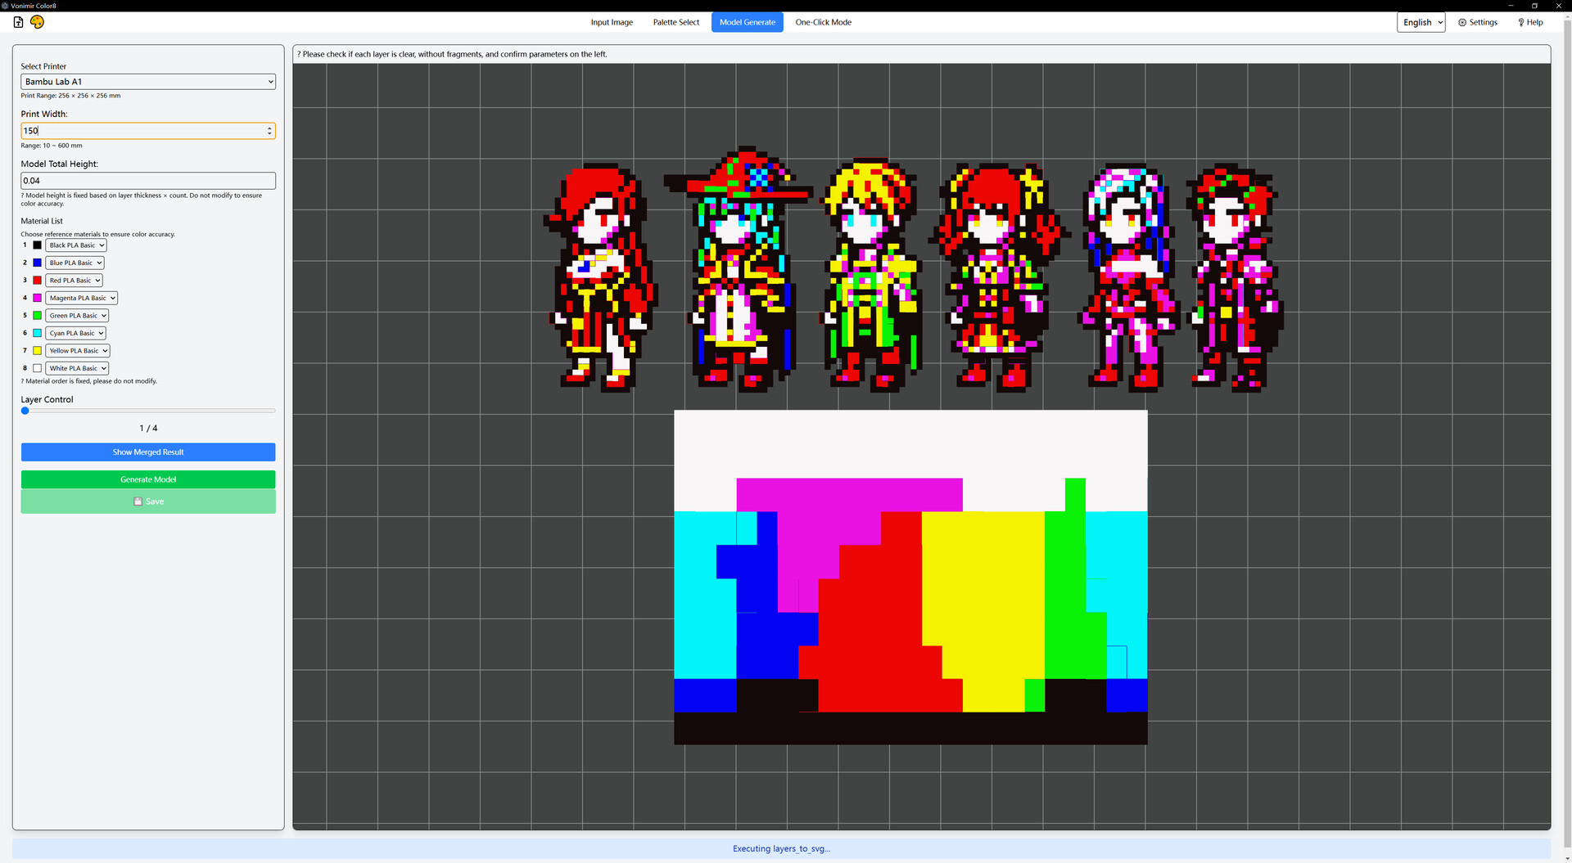
Task: Switch to the Input Image tab
Action: coord(611,22)
